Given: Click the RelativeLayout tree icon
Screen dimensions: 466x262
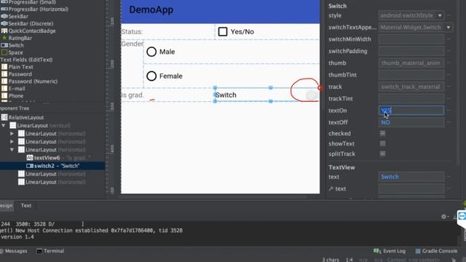Looking at the screenshot, I should pos(4,117).
